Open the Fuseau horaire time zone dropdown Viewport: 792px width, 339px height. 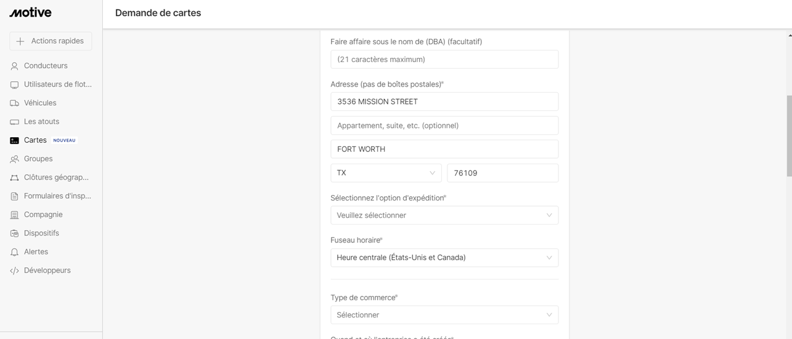(x=444, y=258)
